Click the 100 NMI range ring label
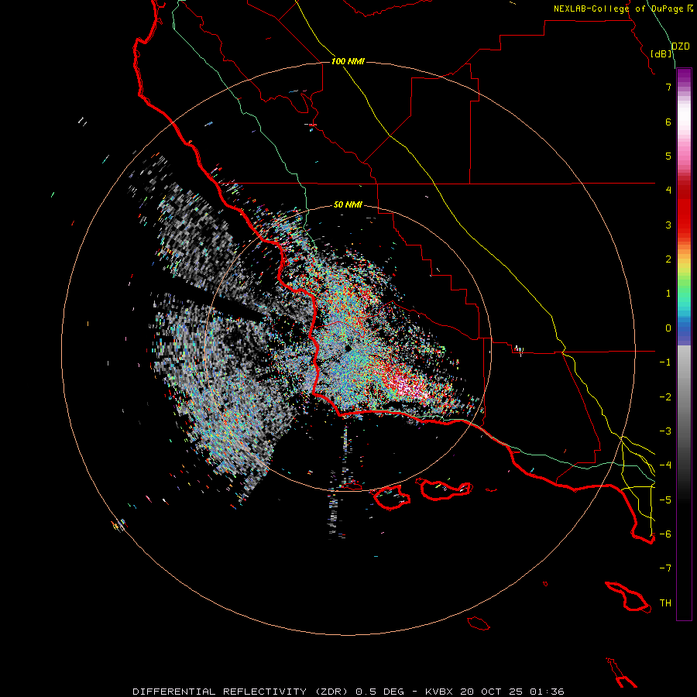Screen dimensions: 697x697 [348, 61]
